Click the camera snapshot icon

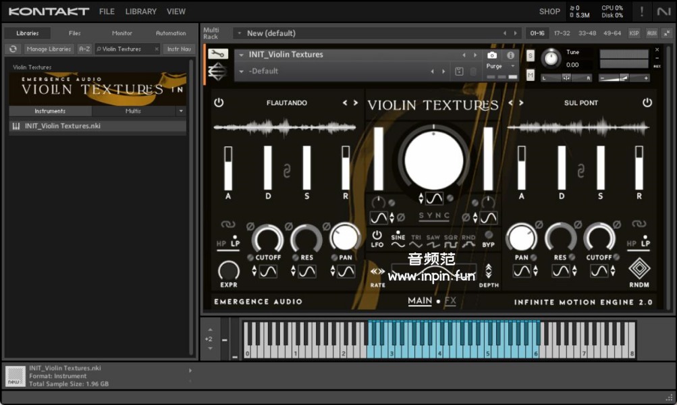coord(492,55)
